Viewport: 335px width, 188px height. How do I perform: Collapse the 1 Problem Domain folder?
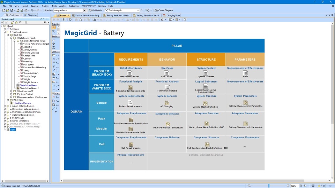click(5, 32)
